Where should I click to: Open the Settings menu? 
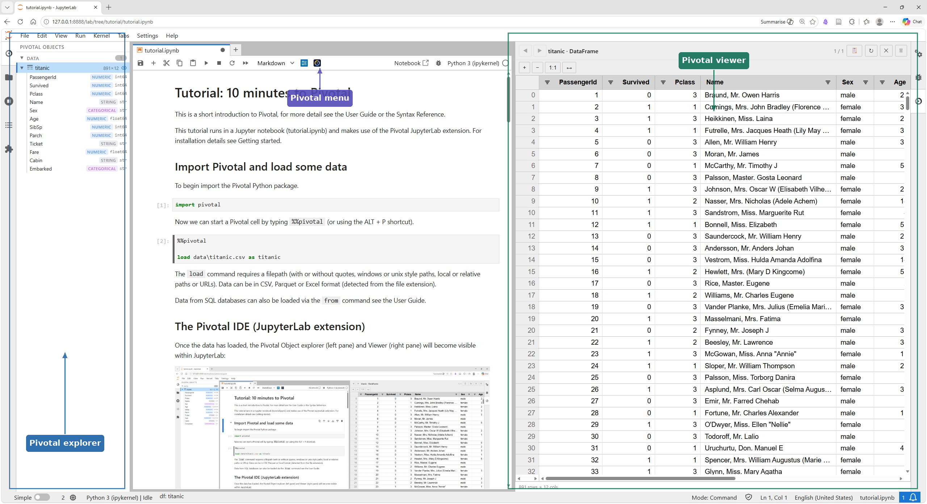[x=147, y=35]
